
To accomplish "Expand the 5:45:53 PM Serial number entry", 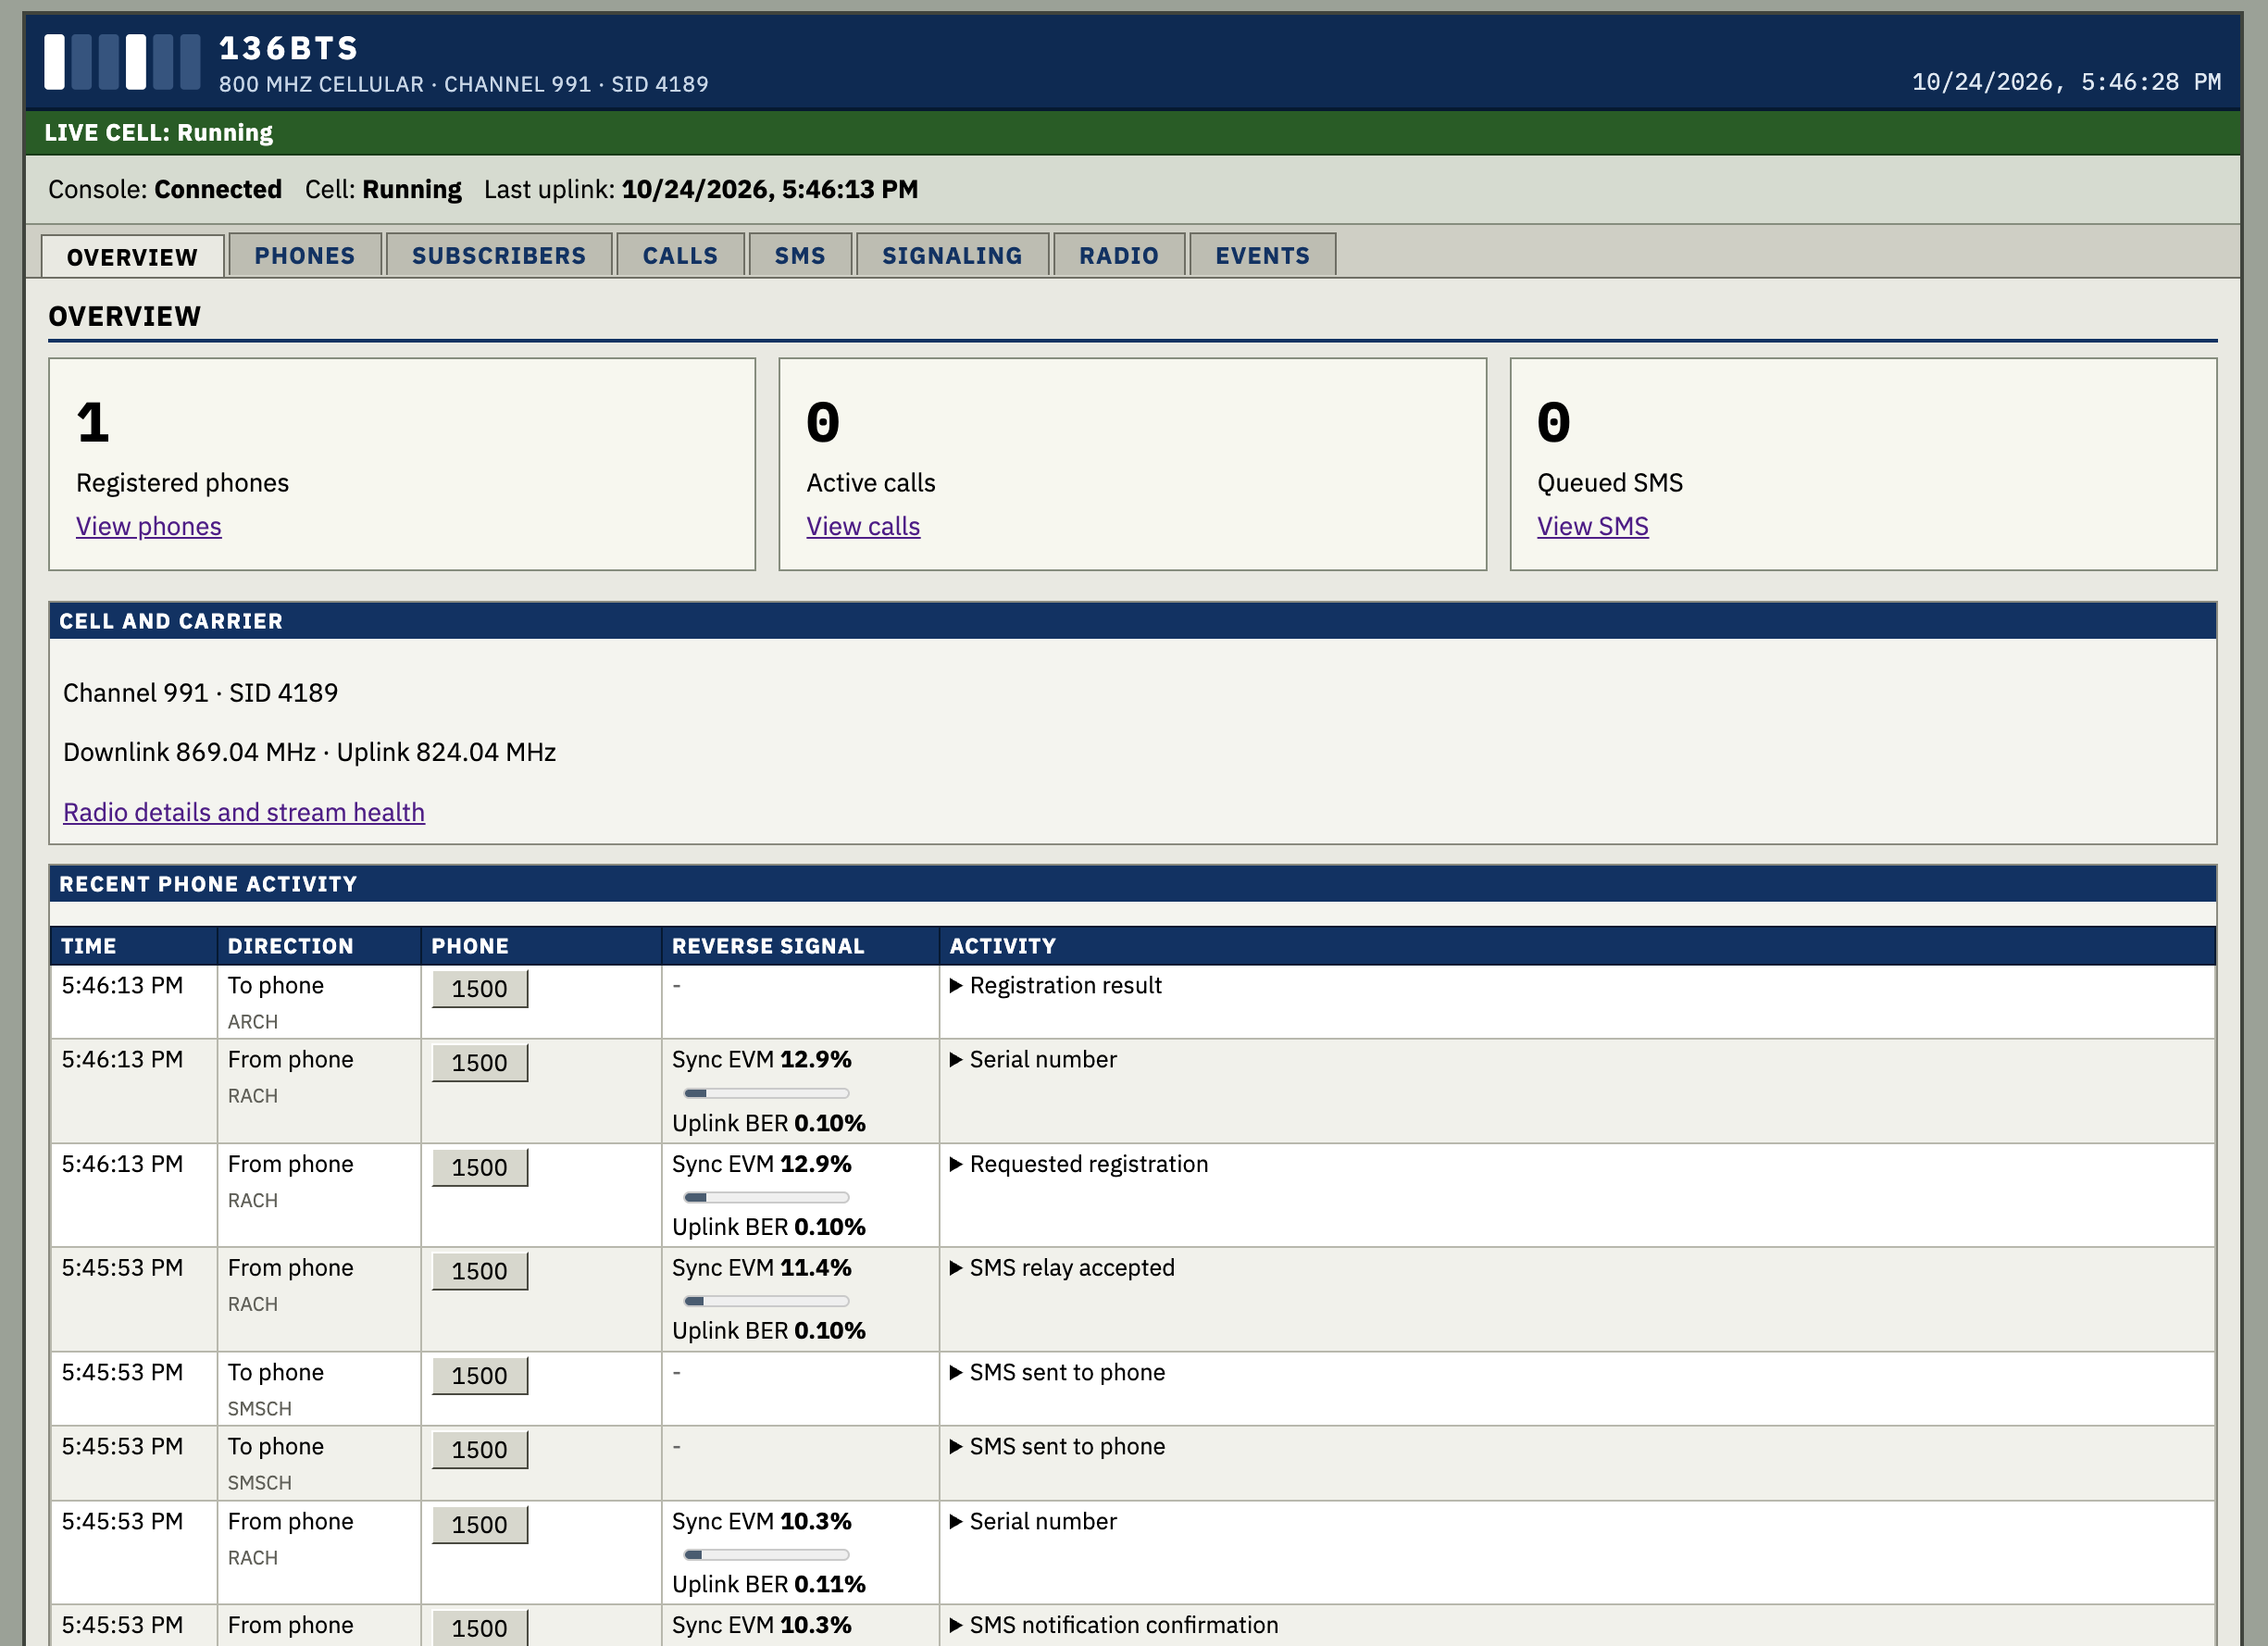I will [x=1033, y=1521].
